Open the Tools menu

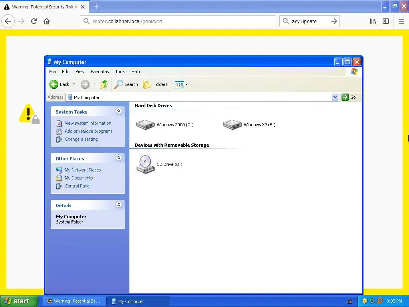point(120,72)
